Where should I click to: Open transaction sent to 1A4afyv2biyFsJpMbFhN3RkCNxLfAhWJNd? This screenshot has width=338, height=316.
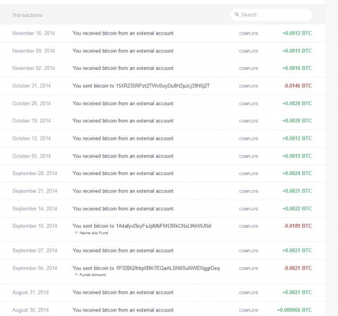pos(141,226)
